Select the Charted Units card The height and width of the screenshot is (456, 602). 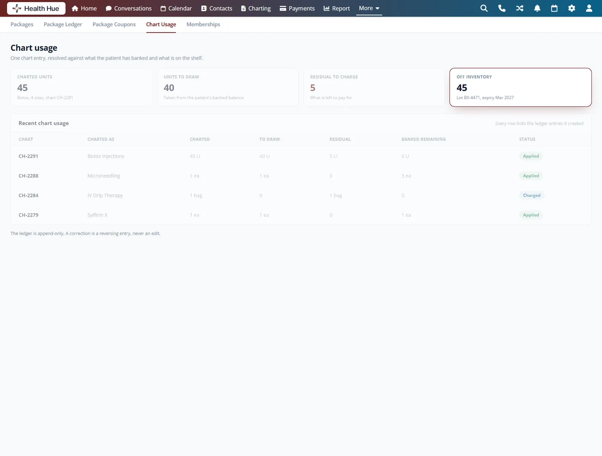point(81,87)
